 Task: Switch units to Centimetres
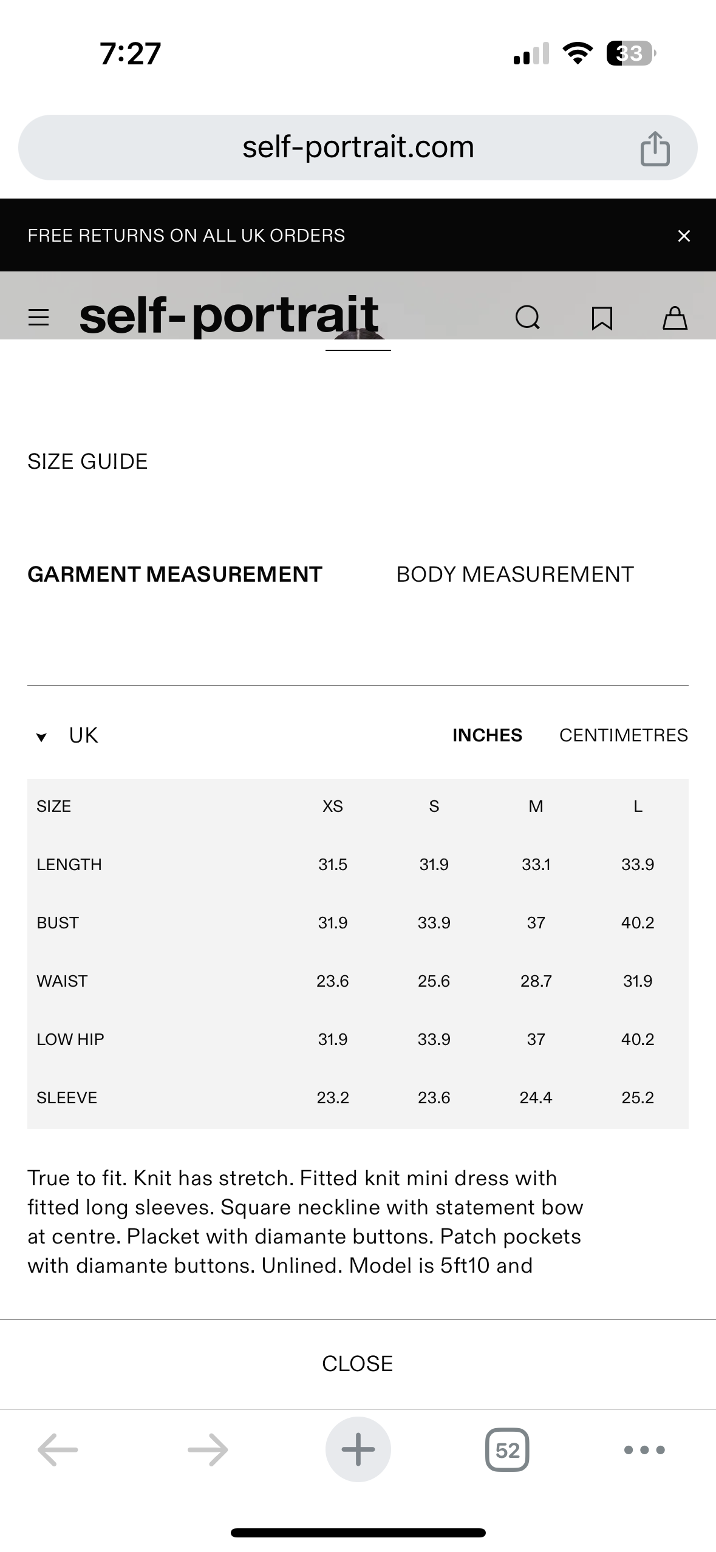623,735
